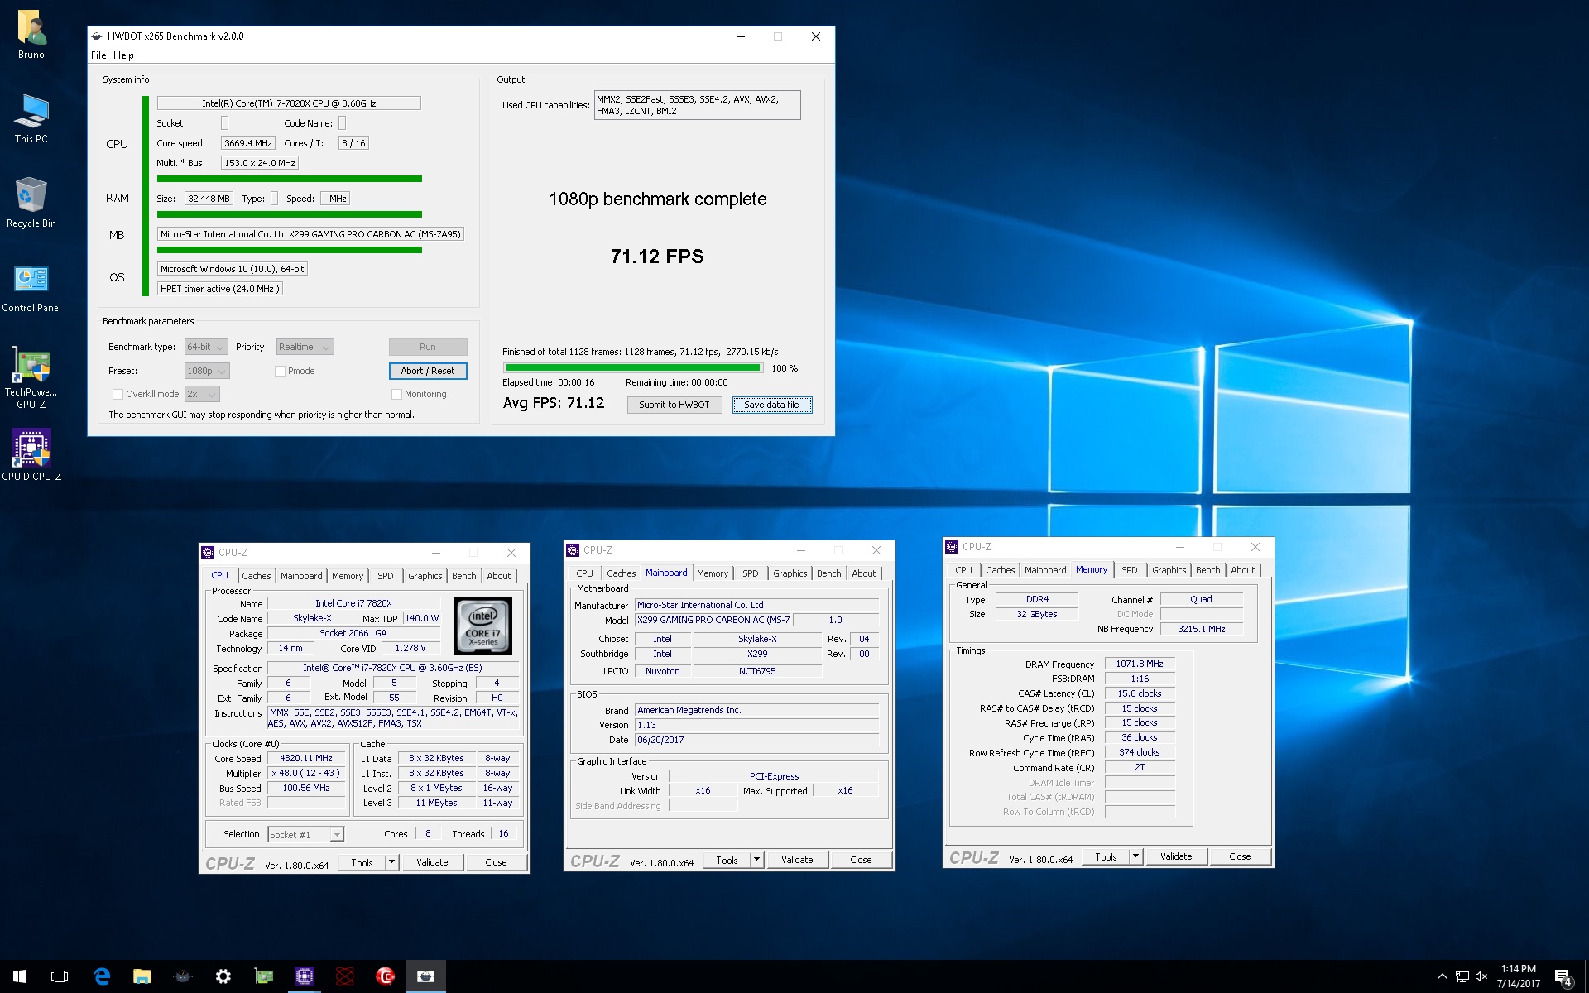
Task: Click the CPU-Z Mainboard window title icon
Action: (573, 549)
